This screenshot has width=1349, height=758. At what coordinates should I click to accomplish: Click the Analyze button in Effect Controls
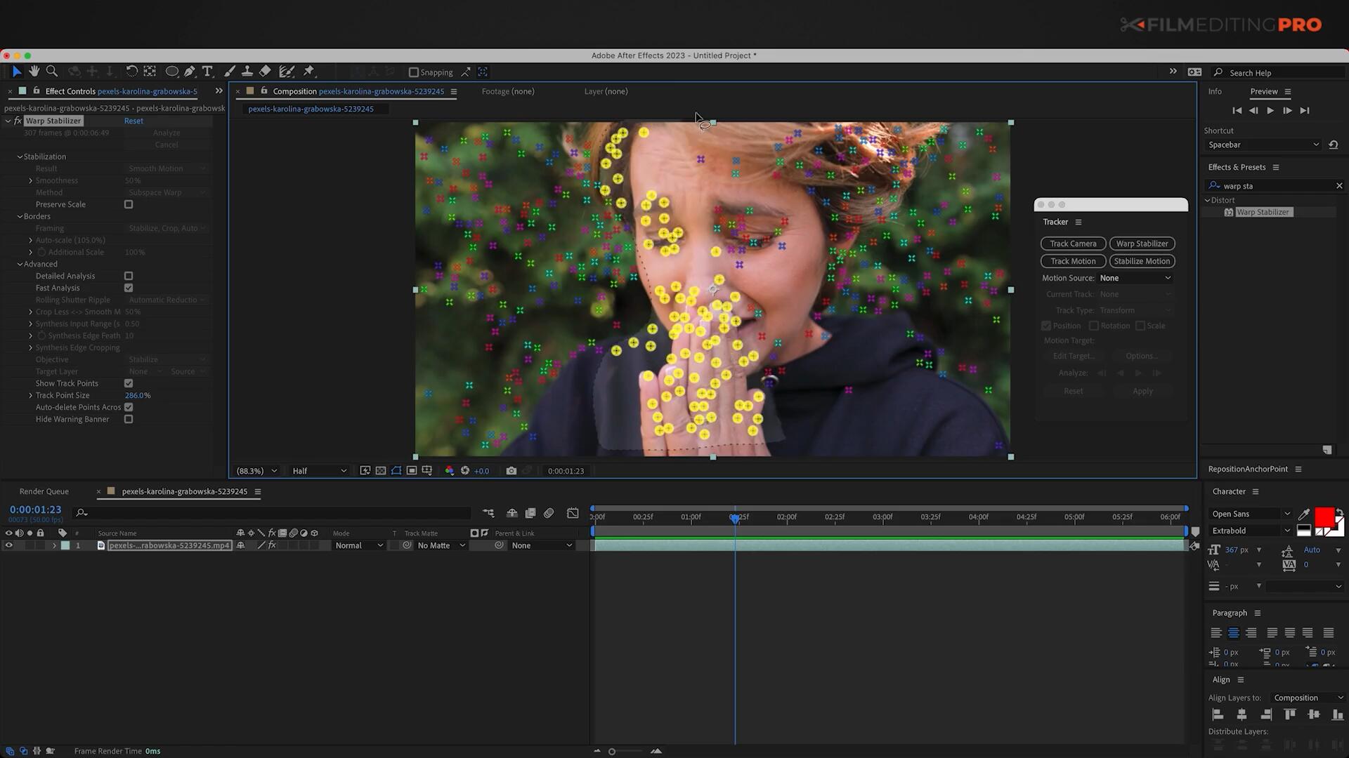(x=165, y=133)
